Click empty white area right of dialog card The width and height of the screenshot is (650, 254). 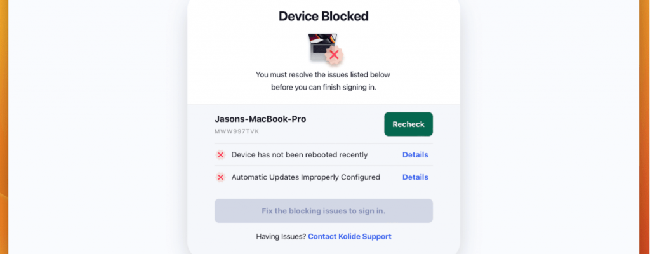pos(546,127)
